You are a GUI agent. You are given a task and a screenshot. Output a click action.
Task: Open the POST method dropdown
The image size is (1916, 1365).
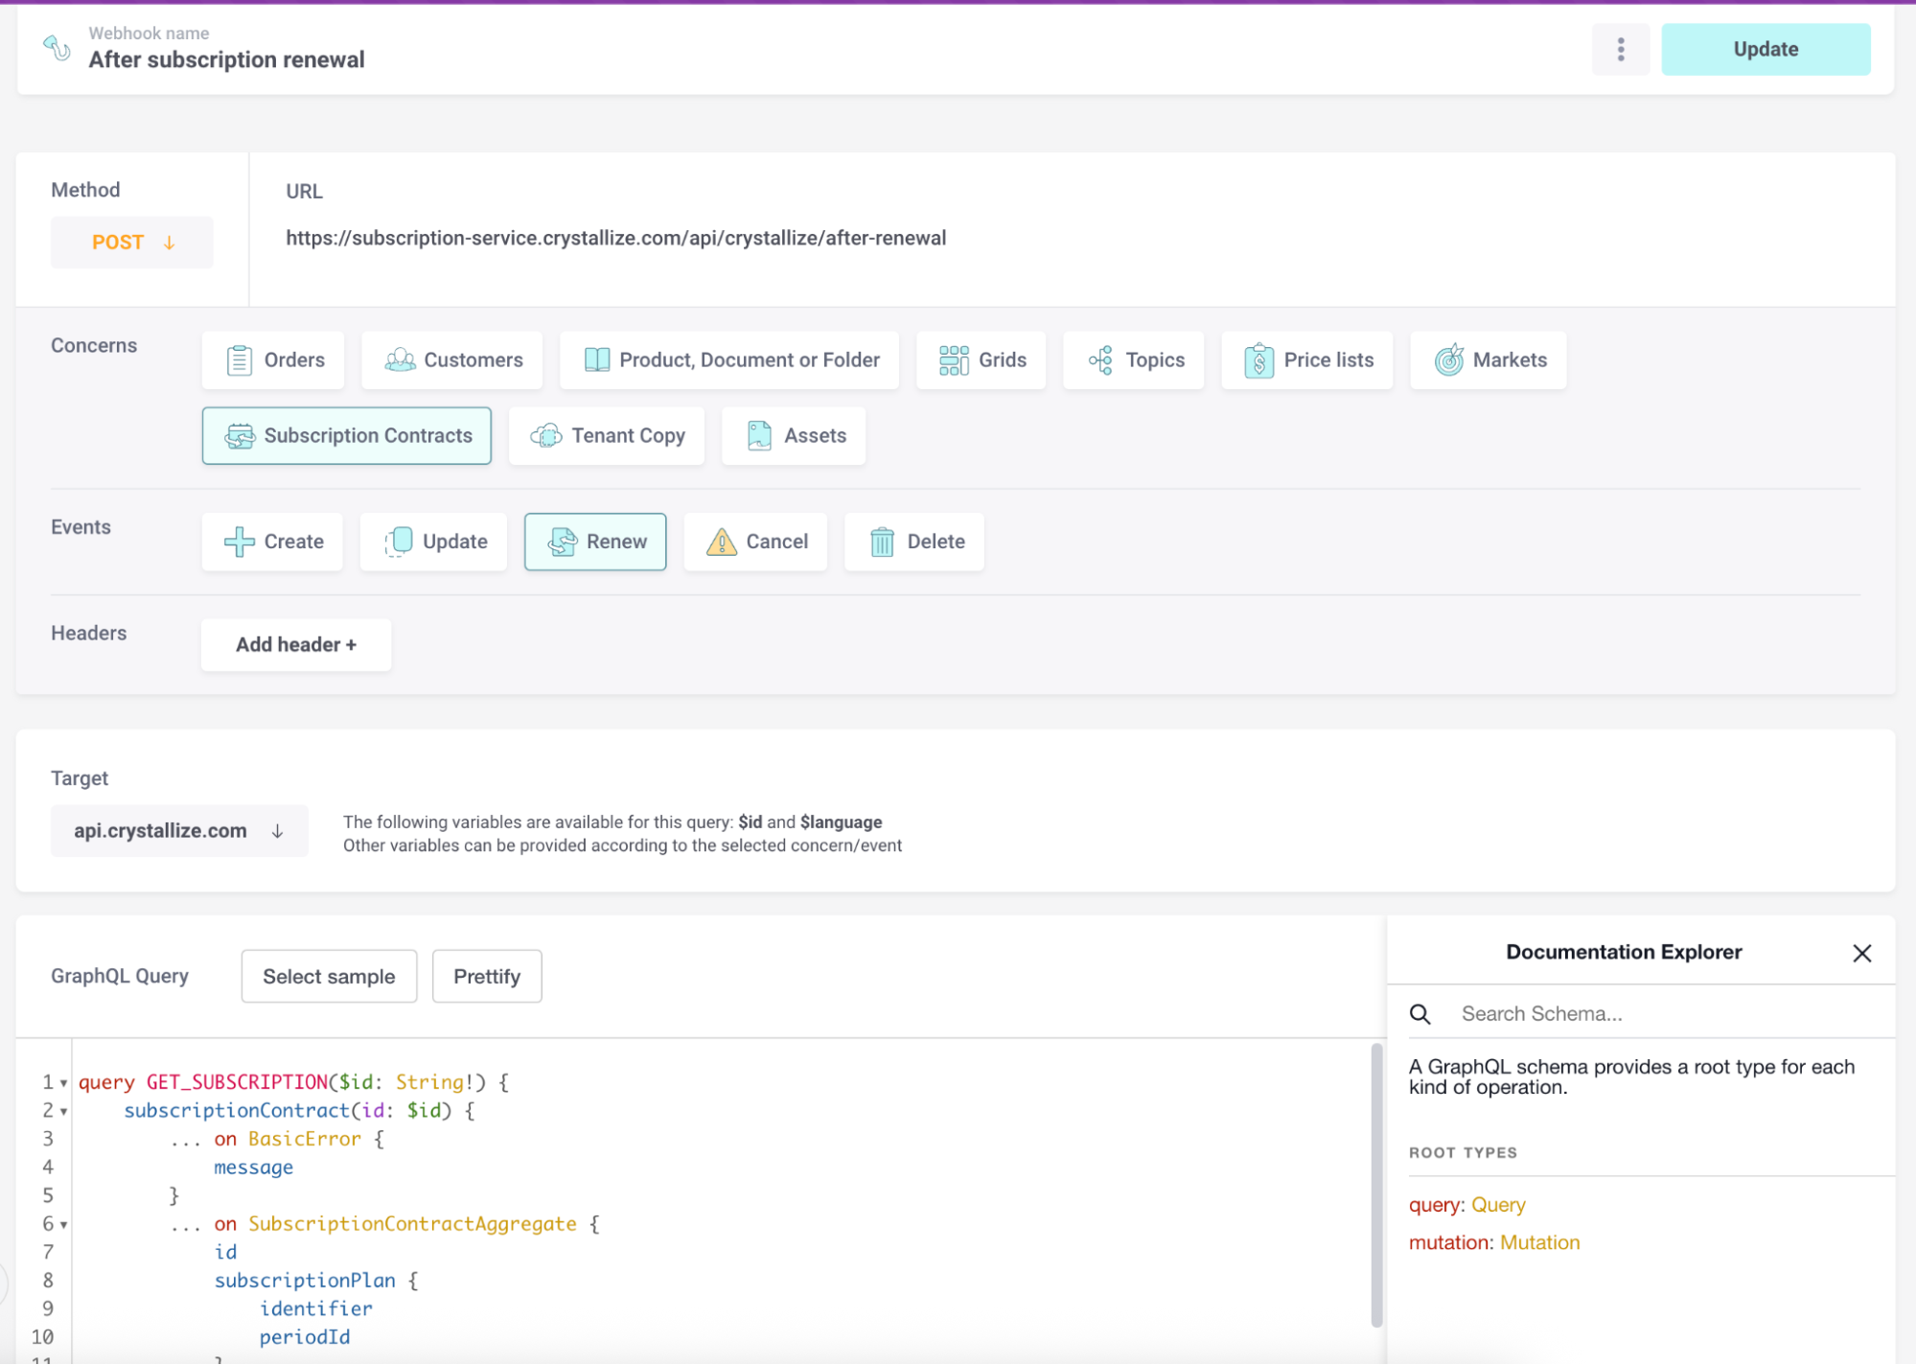pos(132,243)
